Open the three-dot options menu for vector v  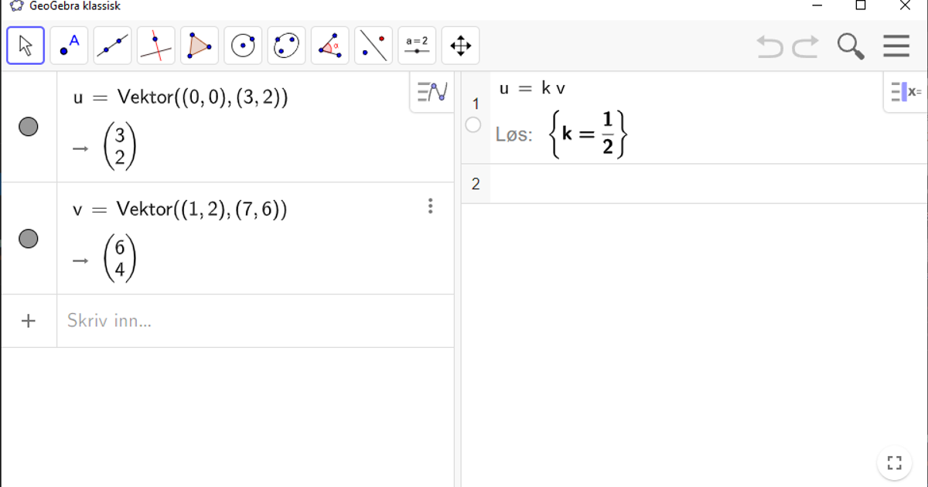pyautogui.click(x=430, y=206)
